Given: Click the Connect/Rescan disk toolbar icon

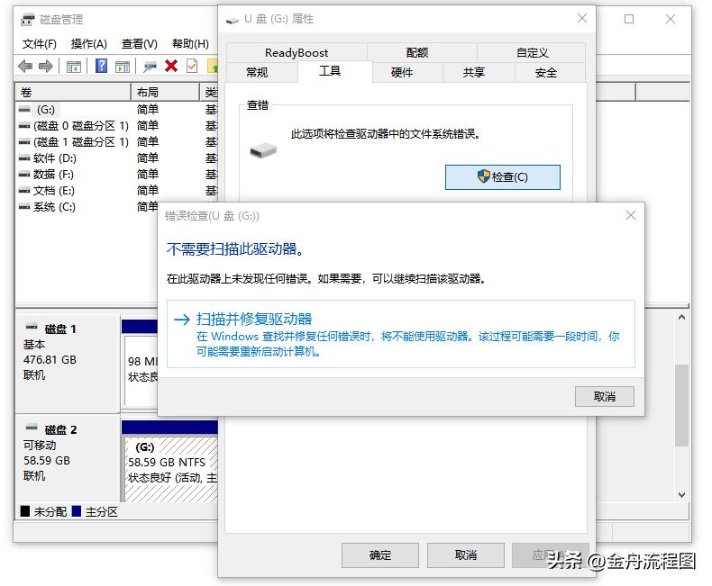Looking at the screenshot, I should (150, 67).
